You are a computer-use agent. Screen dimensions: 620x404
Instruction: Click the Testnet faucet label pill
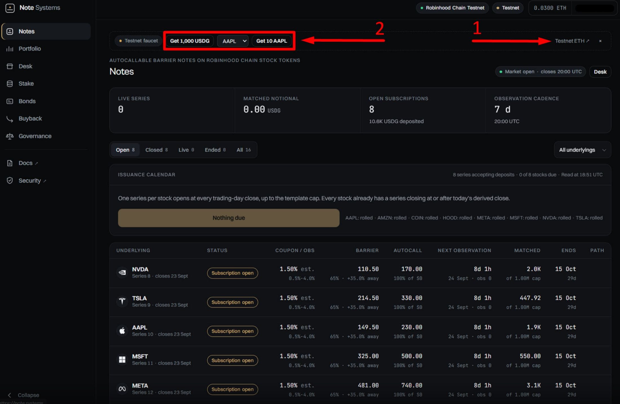[x=138, y=41]
